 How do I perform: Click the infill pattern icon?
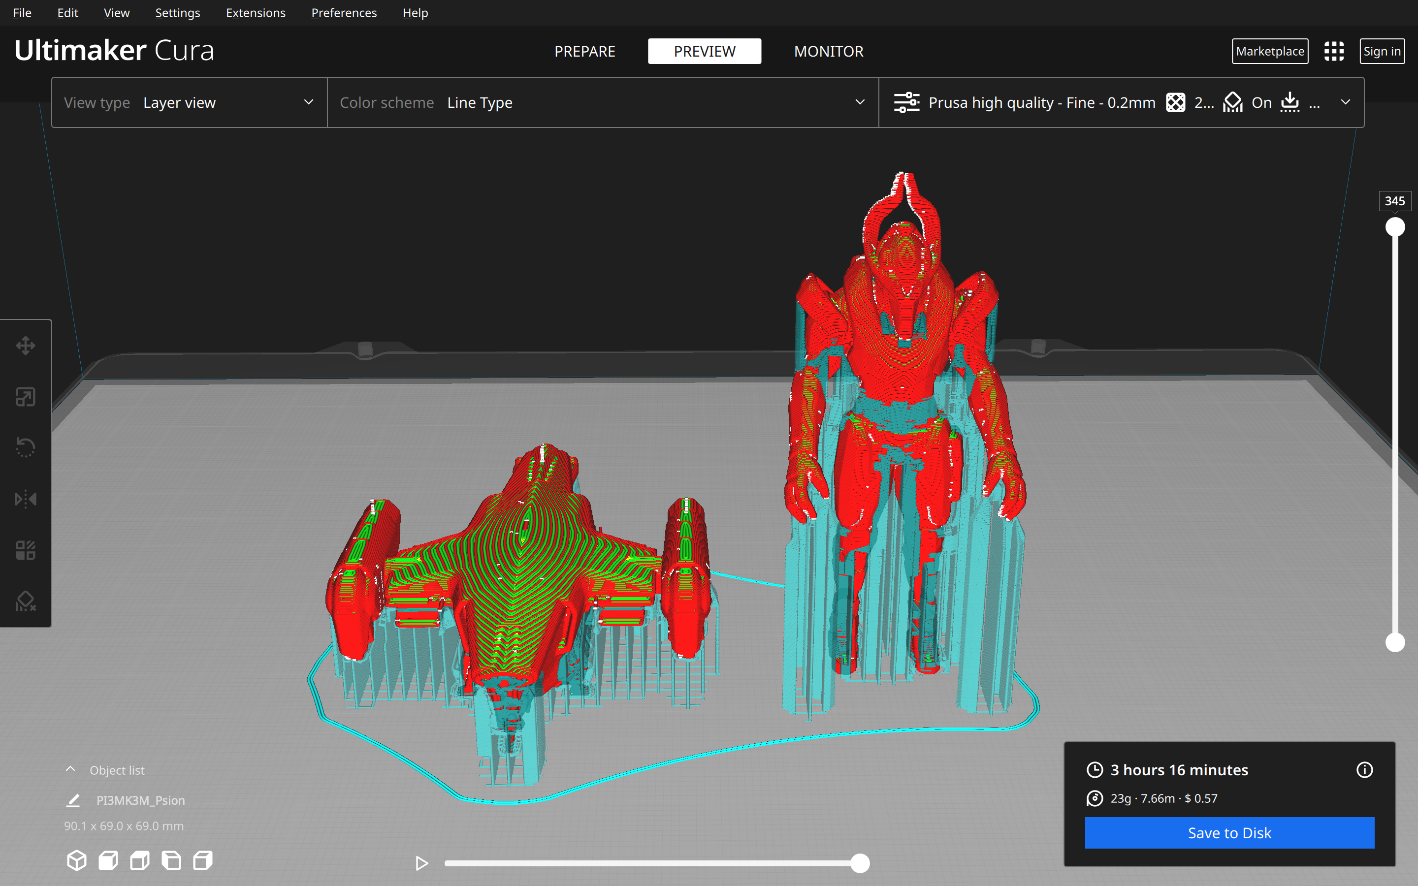pyautogui.click(x=1175, y=102)
